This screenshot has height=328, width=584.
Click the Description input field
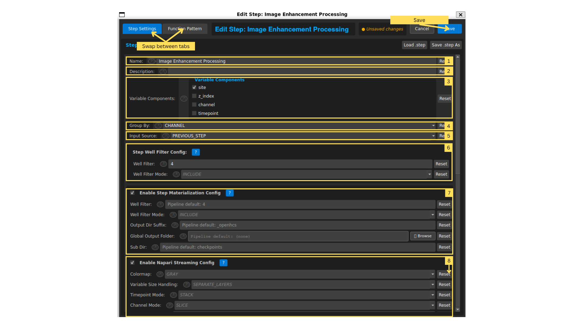pos(302,71)
